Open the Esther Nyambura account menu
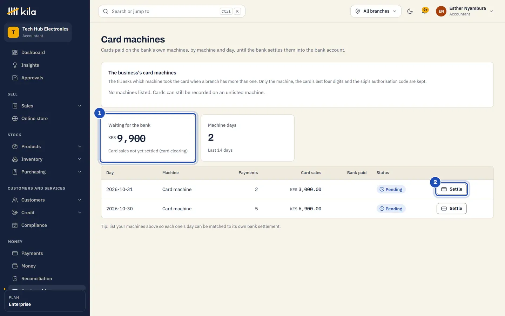505x316 pixels. pyautogui.click(x=465, y=11)
